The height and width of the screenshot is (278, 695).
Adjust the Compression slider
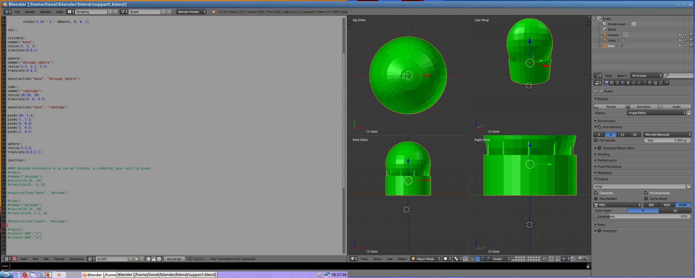642,216
